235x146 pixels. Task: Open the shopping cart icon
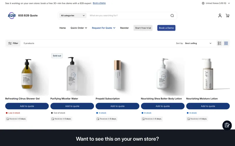(227, 15)
